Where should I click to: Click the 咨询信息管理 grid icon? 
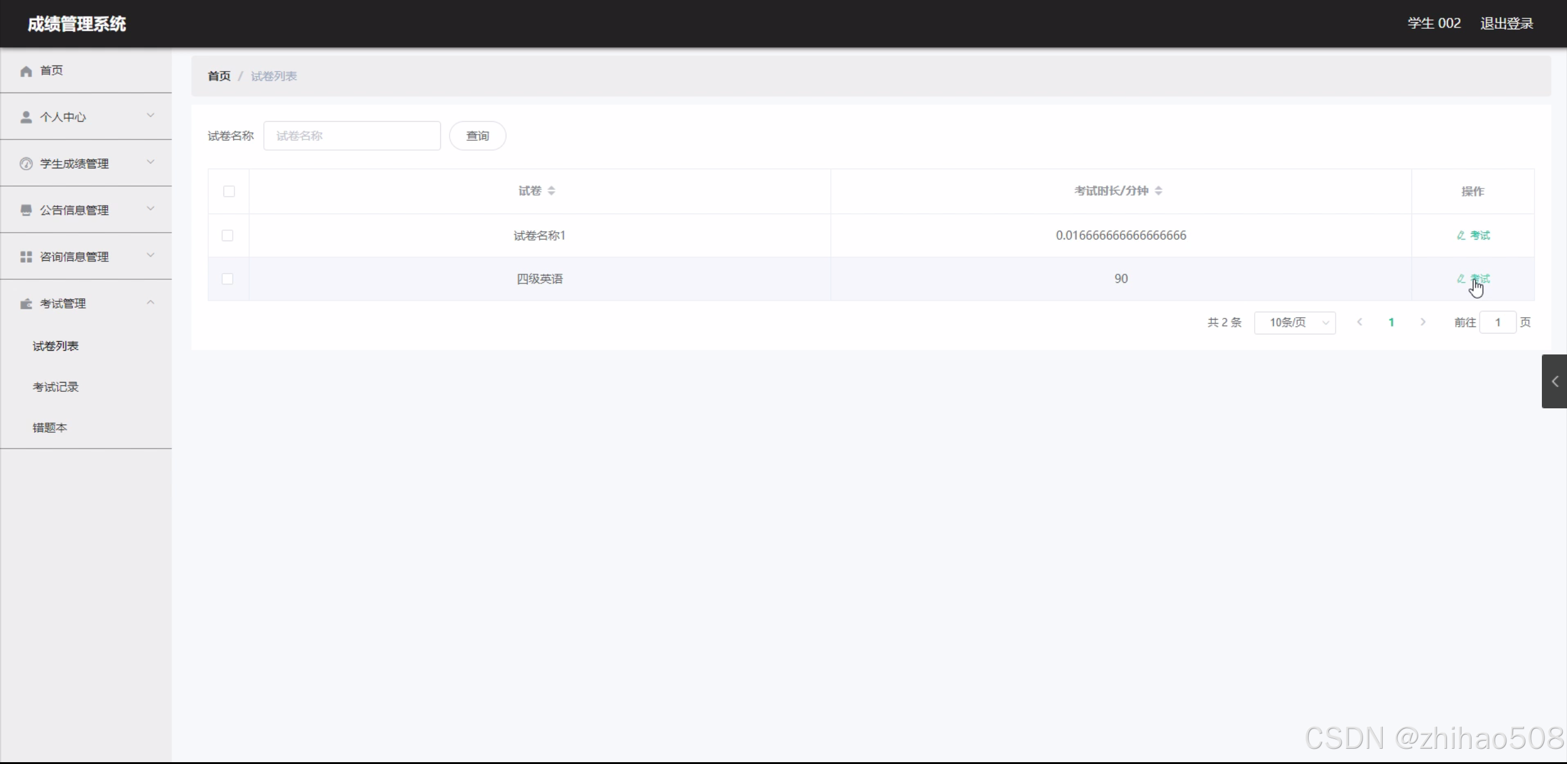[x=26, y=257]
